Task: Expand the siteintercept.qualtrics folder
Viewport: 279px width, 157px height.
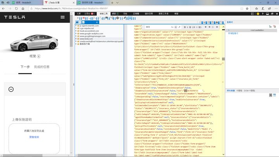Action: pyautogui.click(x=76, y=41)
